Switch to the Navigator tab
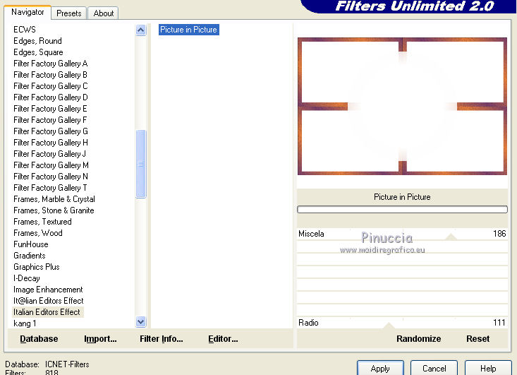The height and width of the screenshot is (375, 517). pyautogui.click(x=28, y=12)
